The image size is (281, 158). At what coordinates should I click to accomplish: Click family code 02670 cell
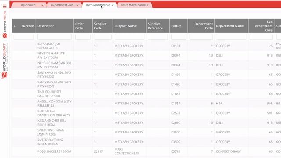176,122
